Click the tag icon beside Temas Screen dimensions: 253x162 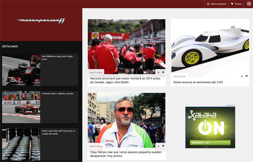pos(232,4)
